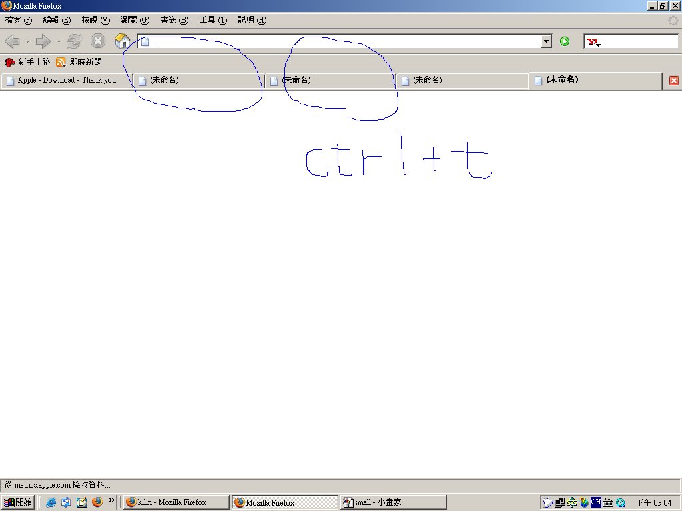Launch Firefox from Quick Launch
The width and height of the screenshot is (682, 511).
point(97,502)
